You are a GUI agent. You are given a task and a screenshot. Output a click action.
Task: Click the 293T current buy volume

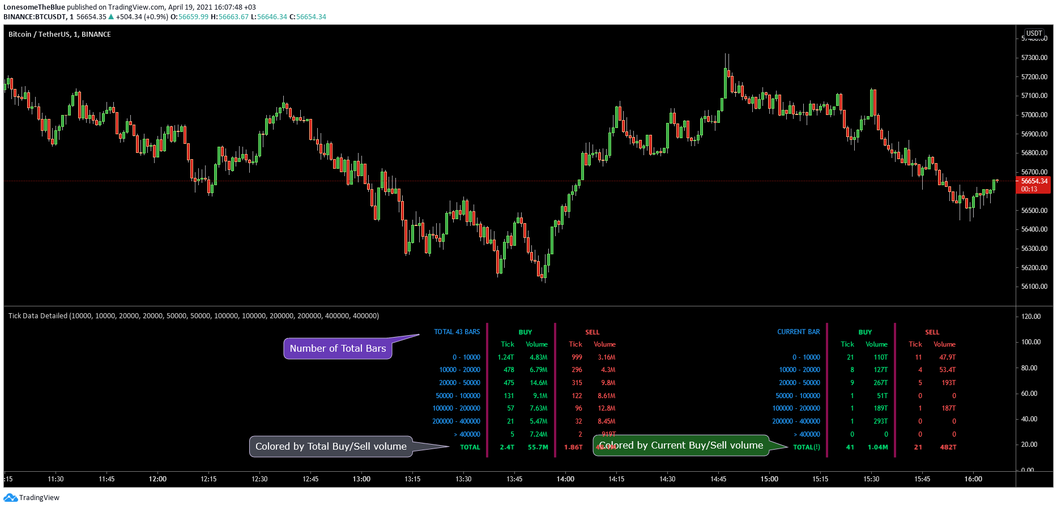pos(880,421)
